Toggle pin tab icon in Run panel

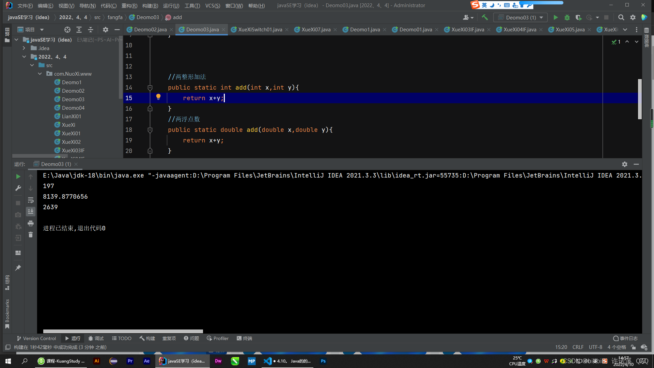coord(18,268)
